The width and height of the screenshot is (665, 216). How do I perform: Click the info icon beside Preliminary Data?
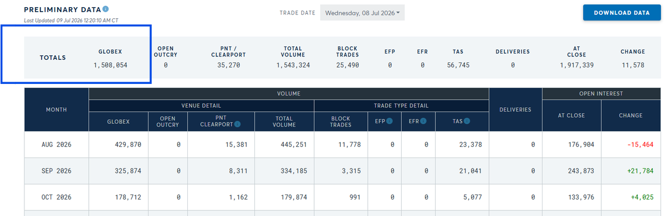point(106,9)
